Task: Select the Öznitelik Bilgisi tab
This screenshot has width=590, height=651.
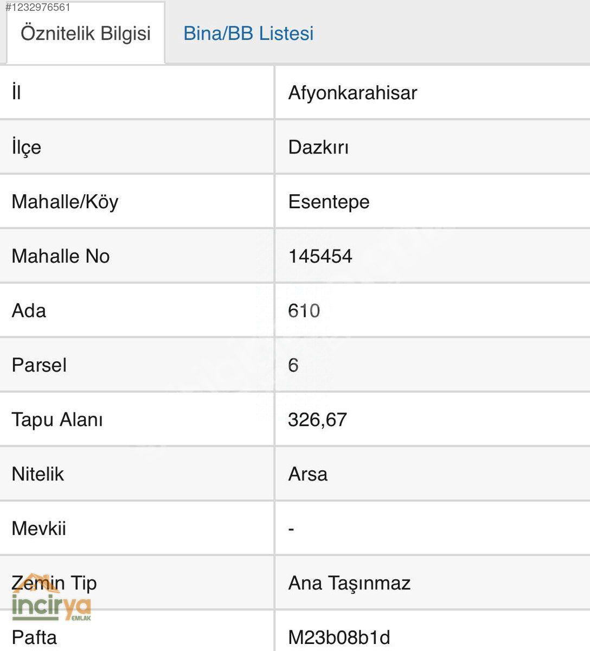Action: pos(86,33)
